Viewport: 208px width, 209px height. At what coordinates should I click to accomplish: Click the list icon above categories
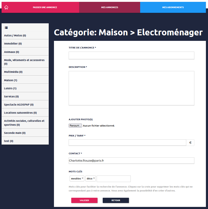(x=6, y=27)
